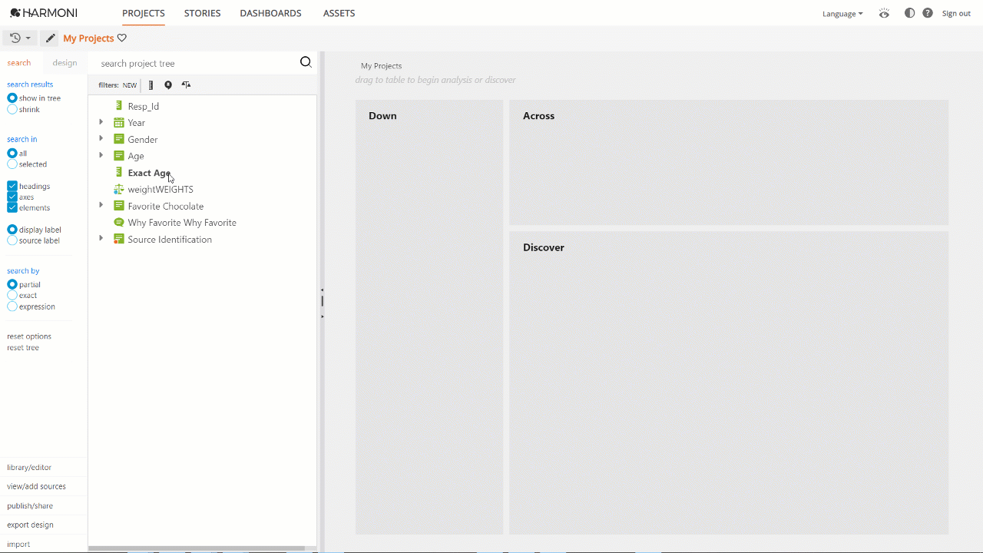Click the magnifier search icon
The height and width of the screenshot is (553, 983).
tap(306, 63)
